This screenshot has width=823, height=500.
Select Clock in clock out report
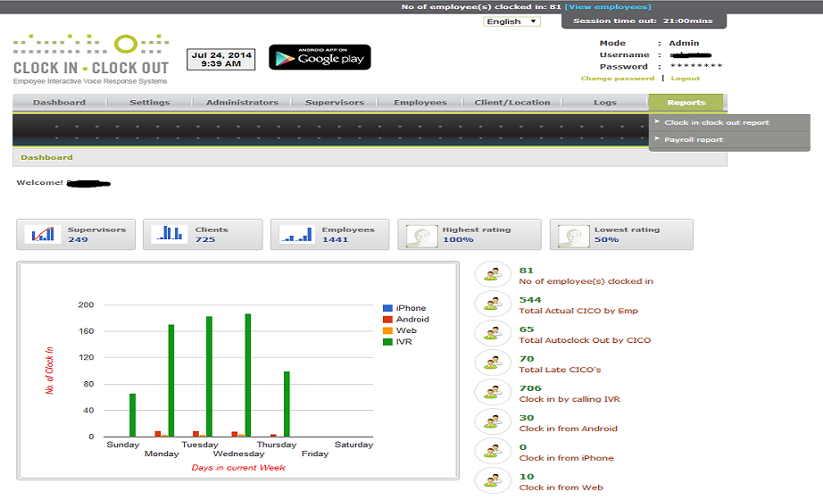(716, 123)
